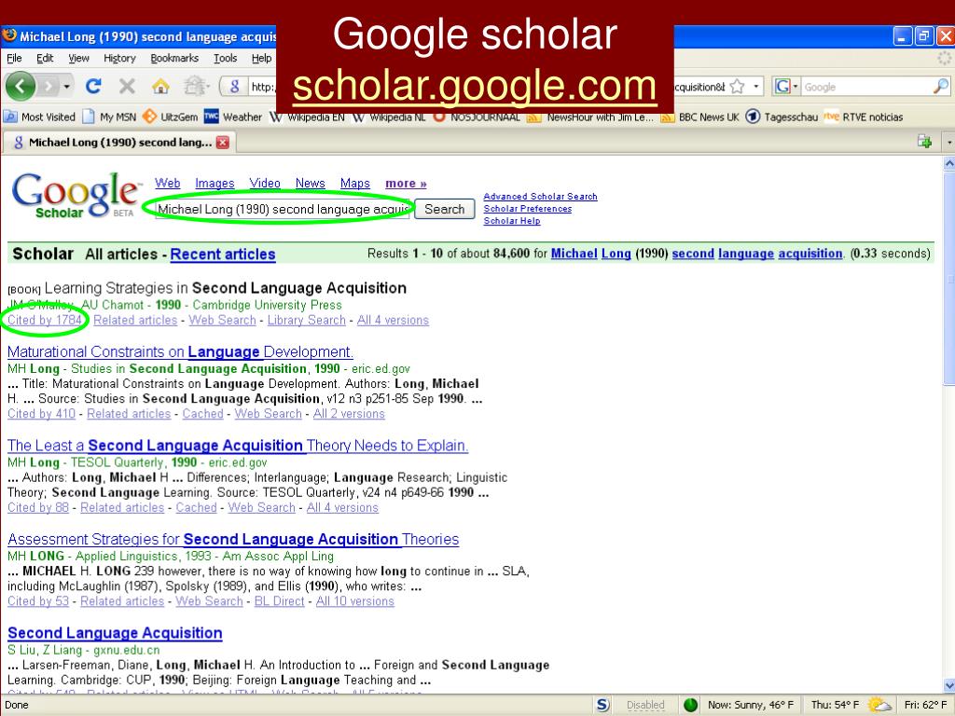Open the View menu
955x716 pixels.
[78, 58]
